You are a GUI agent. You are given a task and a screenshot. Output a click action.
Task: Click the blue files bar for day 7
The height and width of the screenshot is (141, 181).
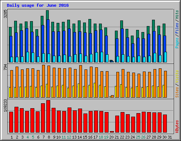43,39
